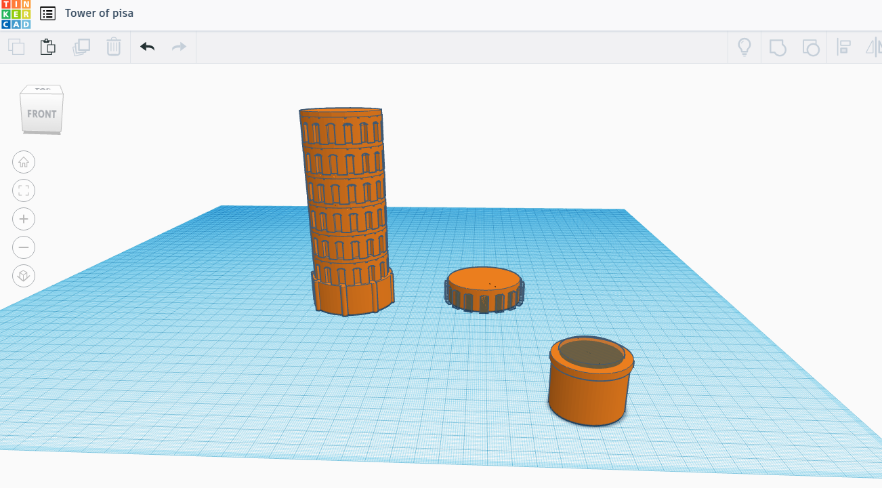Select the hollow orange cylinder cup
882x488 pixels.
[x=591, y=381]
